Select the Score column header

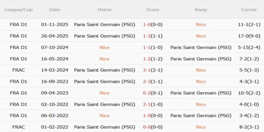pyautogui.click(x=153, y=10)
